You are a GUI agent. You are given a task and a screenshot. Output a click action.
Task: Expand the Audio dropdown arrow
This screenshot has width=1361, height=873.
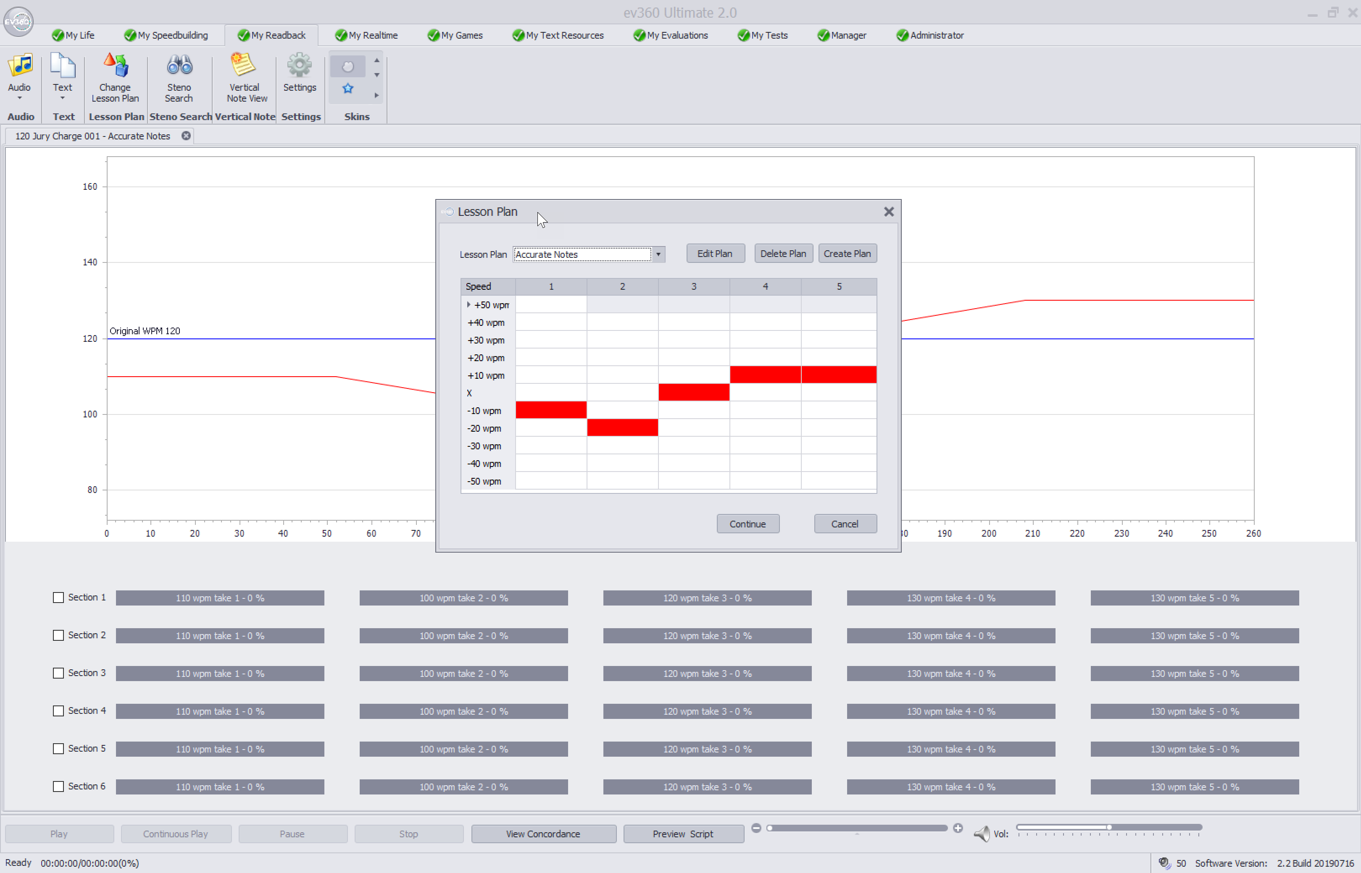tap(19, 98)
